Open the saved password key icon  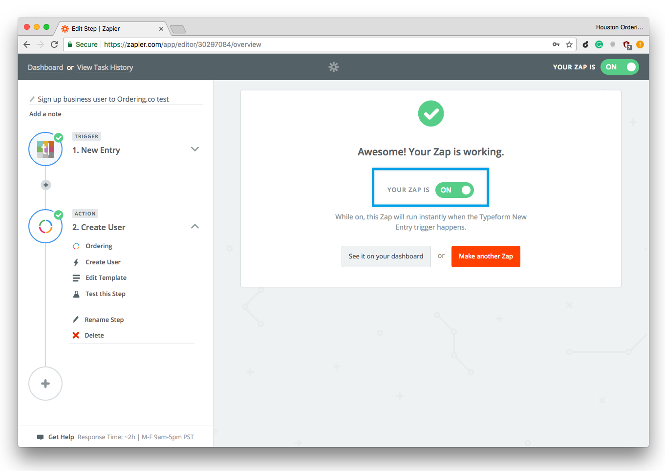pyautogui.click(x=556, y=44)
